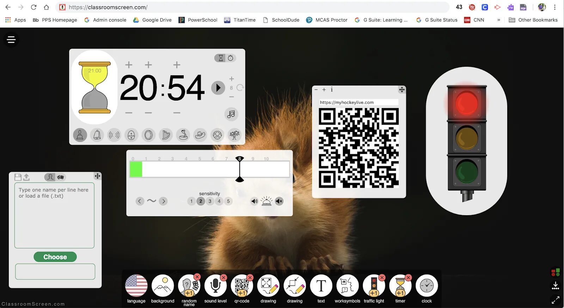Click the QR code URL field
The width and height of the screenshot is (564, 308).
pyautogui.click(x=359, y=102)
